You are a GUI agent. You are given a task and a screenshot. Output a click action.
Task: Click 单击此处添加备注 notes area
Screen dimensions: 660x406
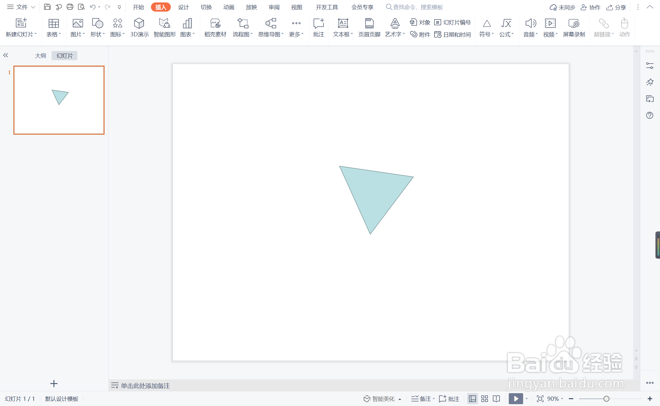[x=145, y=386]
